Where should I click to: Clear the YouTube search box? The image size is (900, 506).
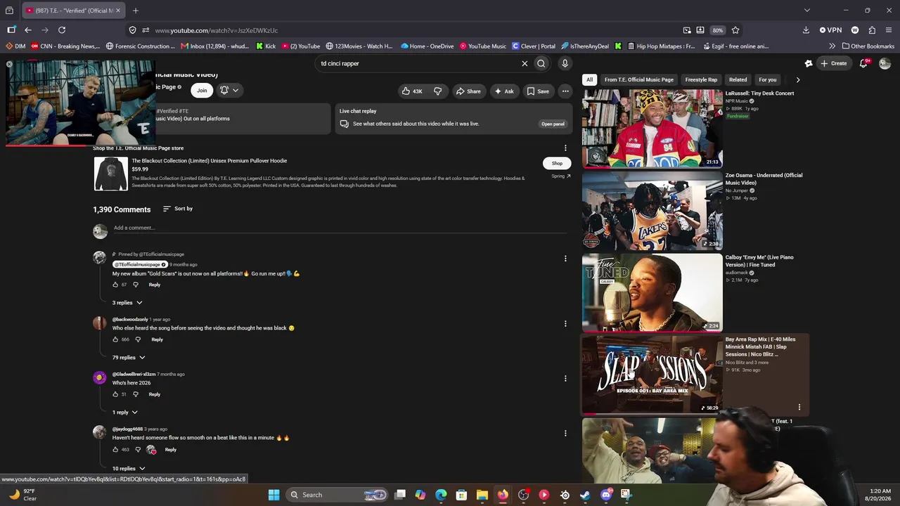[x=525, y=63]
